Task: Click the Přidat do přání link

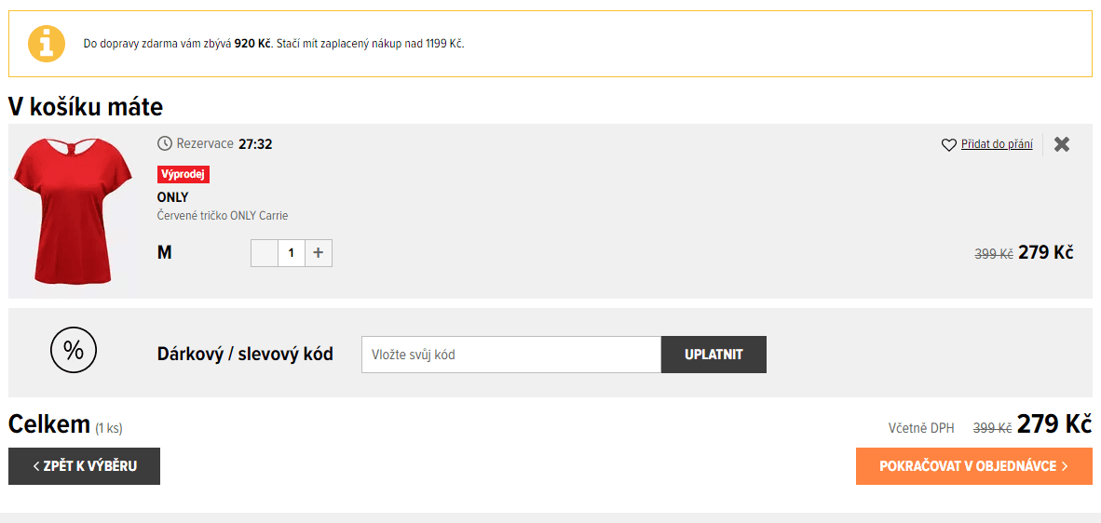Action: (997, 144)
